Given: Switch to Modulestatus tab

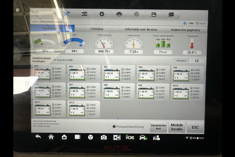Looking at the screenshot, I should [52, 28].
